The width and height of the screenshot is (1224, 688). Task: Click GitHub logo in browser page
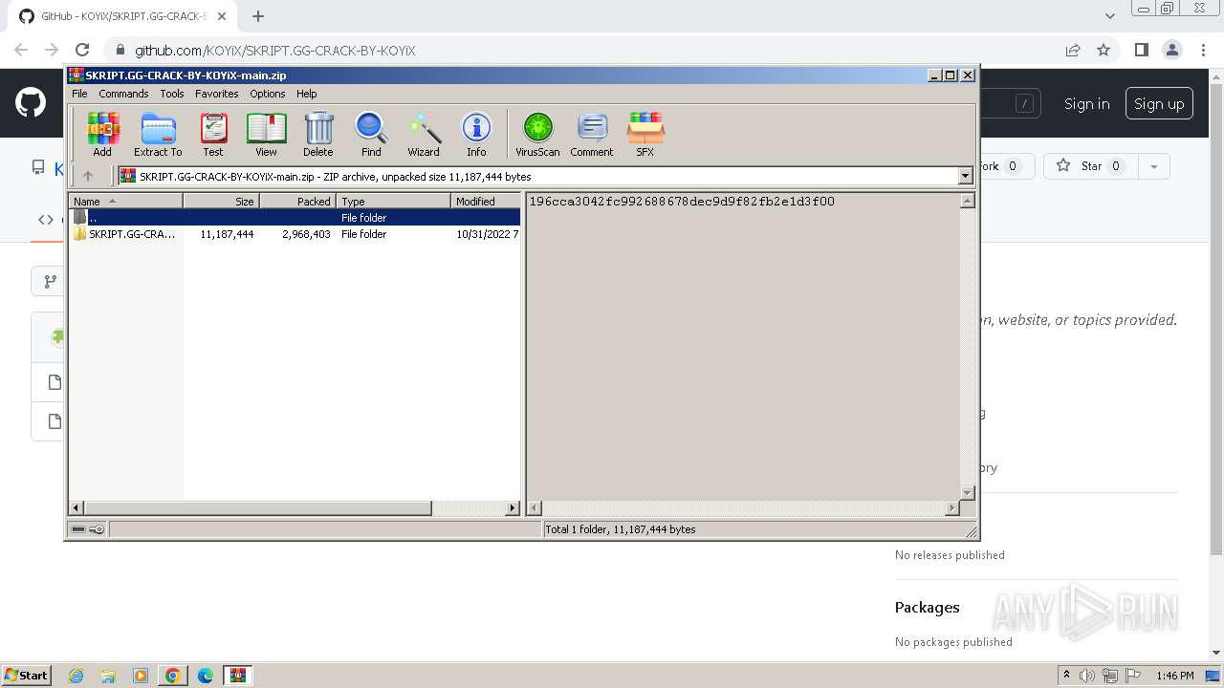31,103
